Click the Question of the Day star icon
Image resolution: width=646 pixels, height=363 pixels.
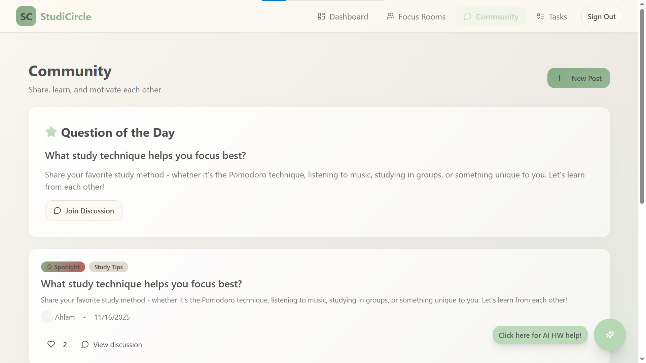[51, 132]
